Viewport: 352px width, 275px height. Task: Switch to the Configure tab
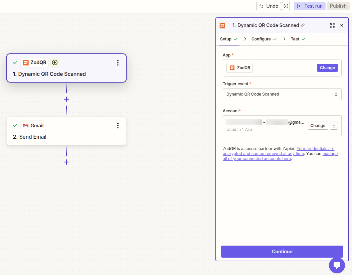click(264, 39)
